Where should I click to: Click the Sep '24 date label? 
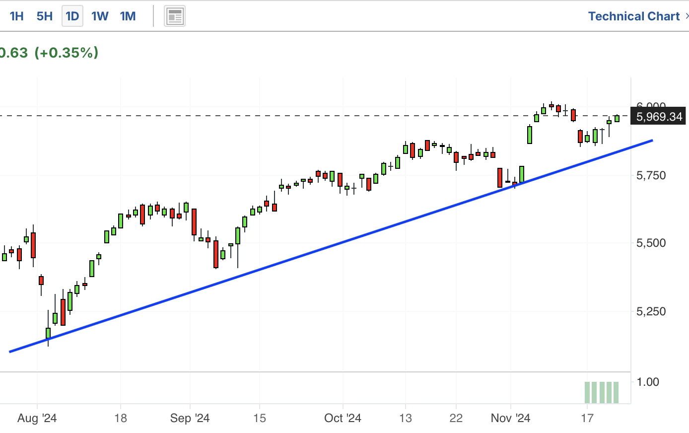[x=190, y=418]
